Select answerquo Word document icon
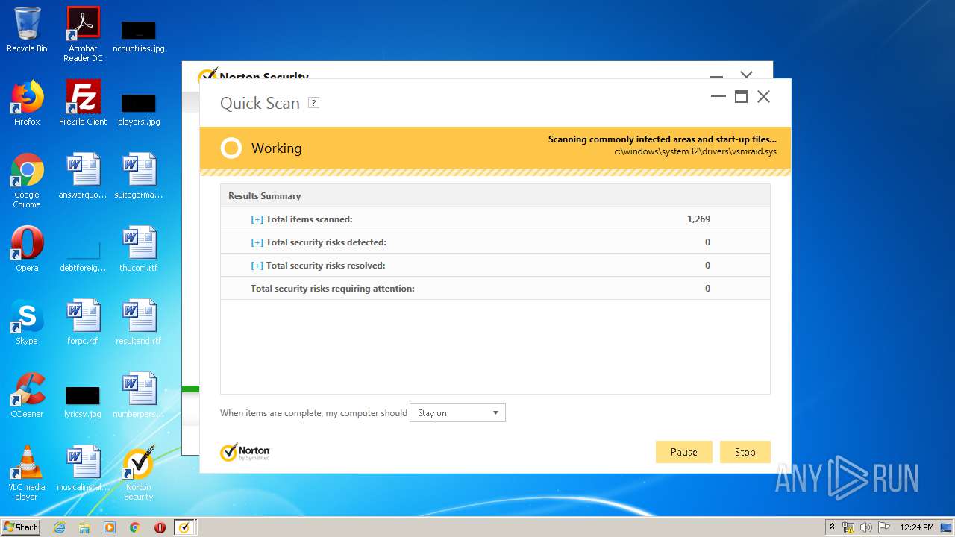 [83, 176]
